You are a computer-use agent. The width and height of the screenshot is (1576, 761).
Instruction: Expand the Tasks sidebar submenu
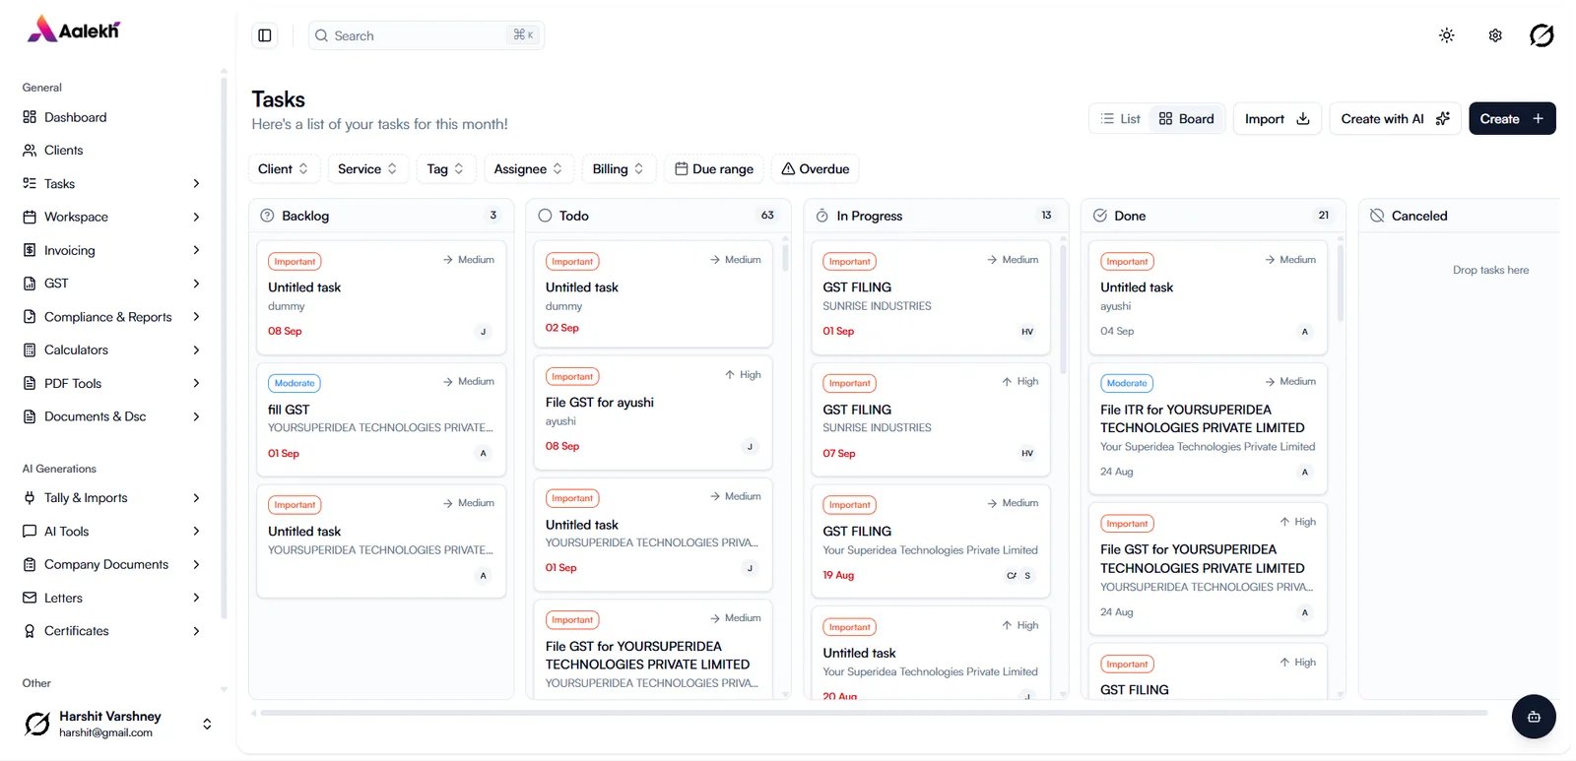(x=196, y=184)
